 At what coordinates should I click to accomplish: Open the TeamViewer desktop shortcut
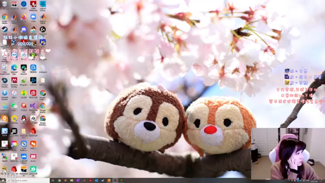coord(14,55)
